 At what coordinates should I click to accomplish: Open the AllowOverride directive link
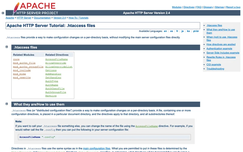tap(56, 63)
